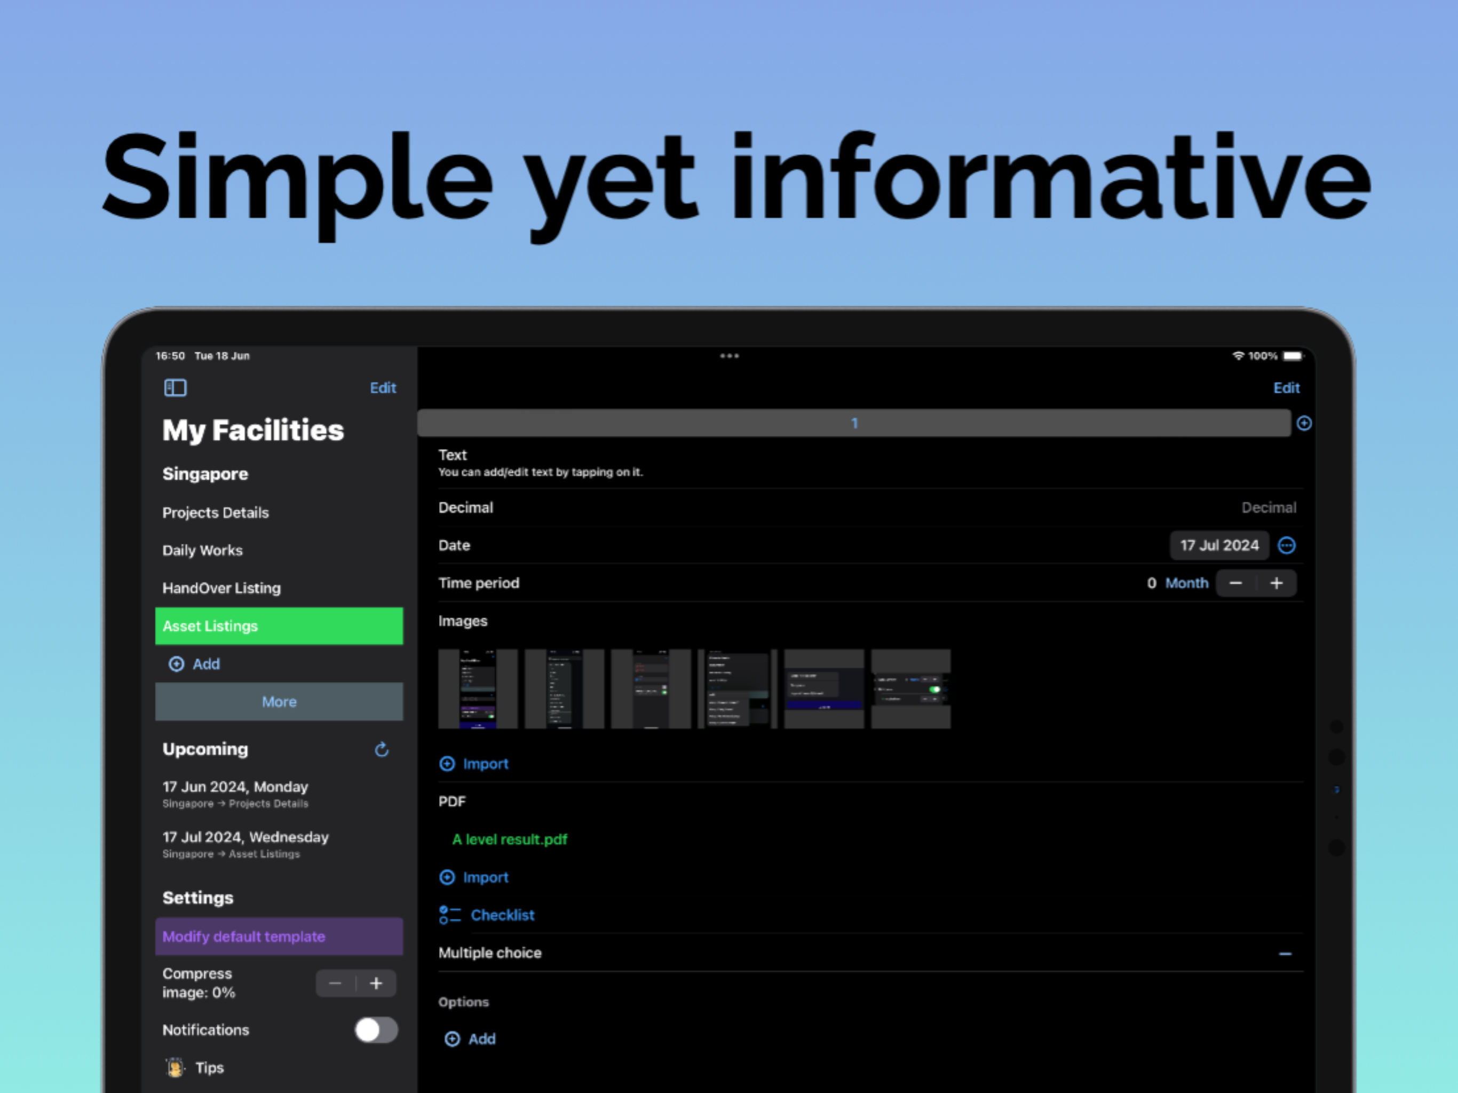The image size is (1458, 1093).
Task: Open the first image thumbnail
Action: (x=478, y=689)
